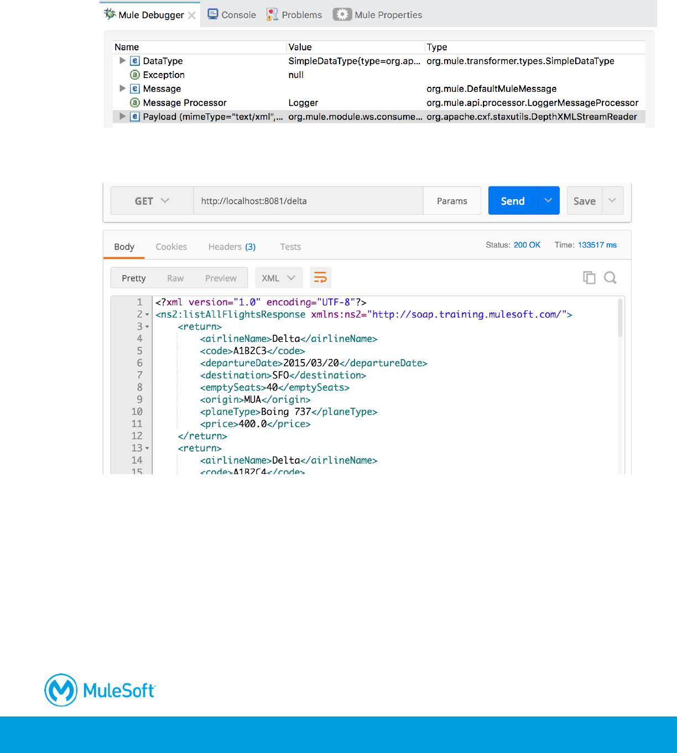677x753 pixels.
Task: Click the Save button
Action: 585,201
